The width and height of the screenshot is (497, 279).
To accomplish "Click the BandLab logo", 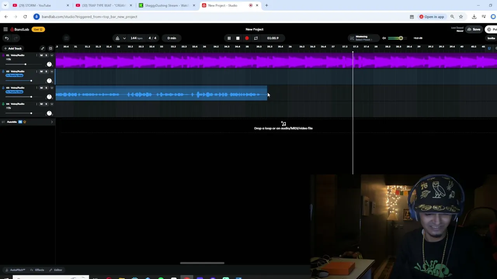I will (20, 29).
